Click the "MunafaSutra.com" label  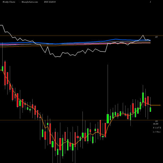(30, 2)
